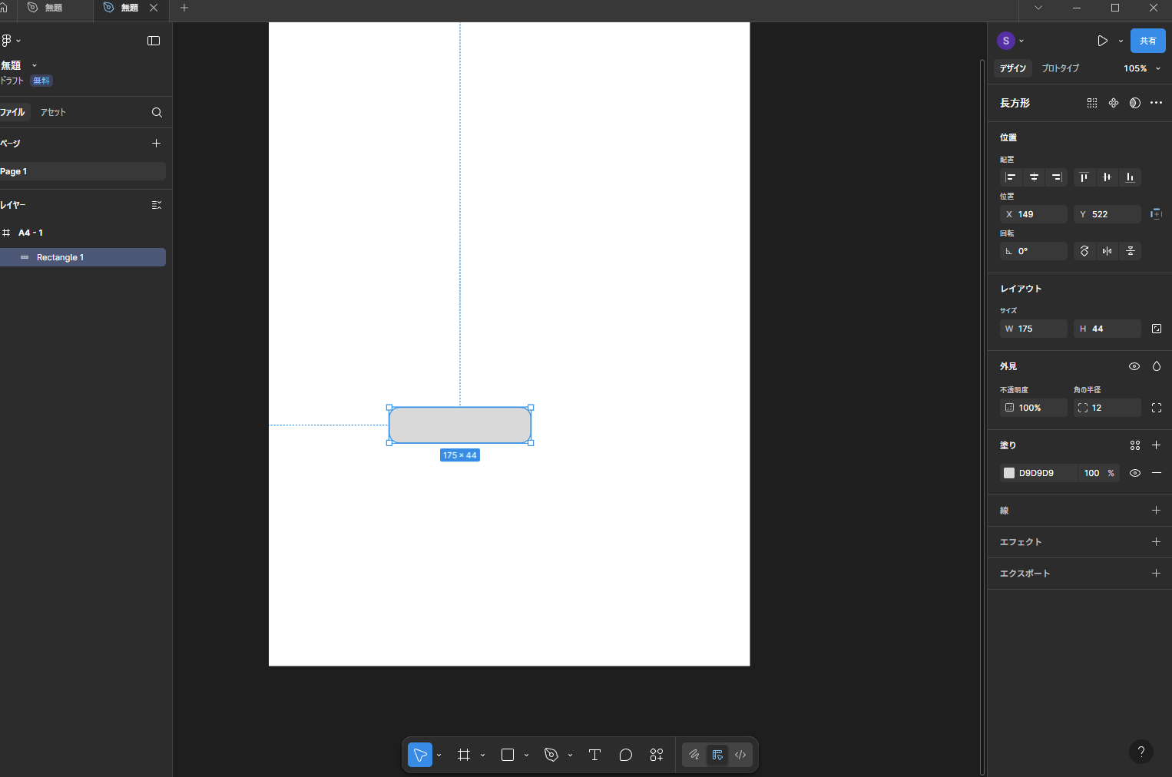Viewport: 1172px width, 777px height.
Task: Select the Comment tool in the toolbar
Action: [625, 755]
